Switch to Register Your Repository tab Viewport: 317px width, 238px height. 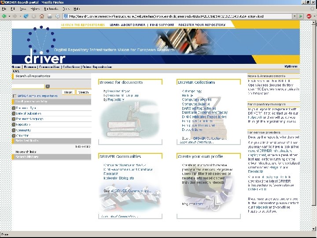[202, 25]
